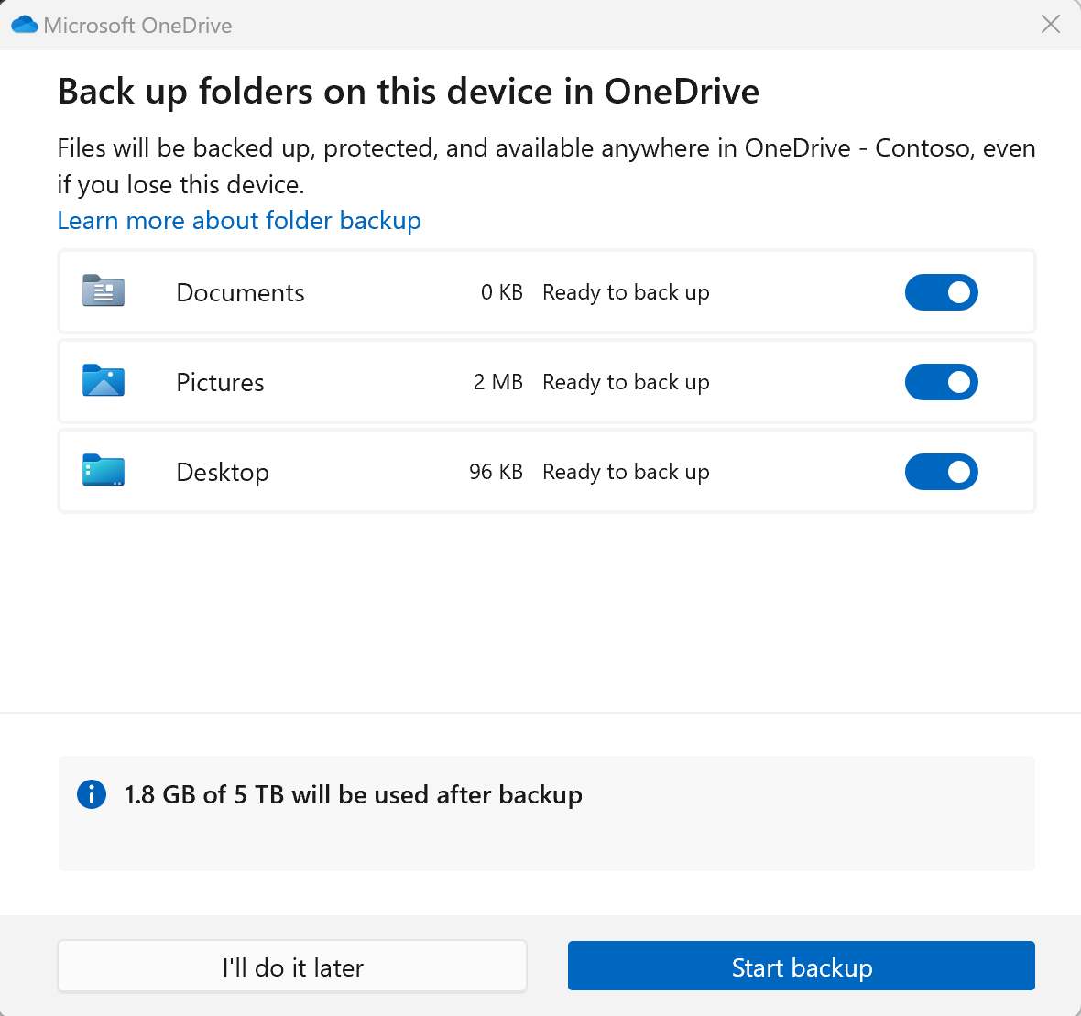
Task: Click the Pictures folder icon
Action: [103, 380]
